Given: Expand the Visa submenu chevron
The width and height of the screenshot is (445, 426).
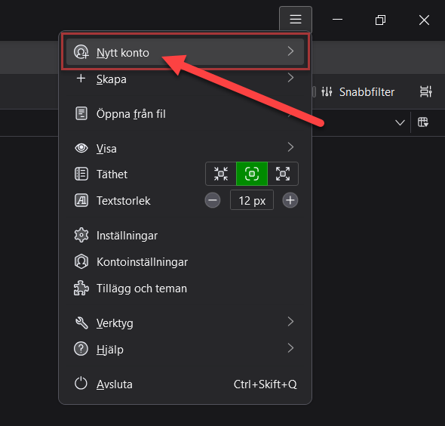Looking at the screenshot, I should (290, 147).
